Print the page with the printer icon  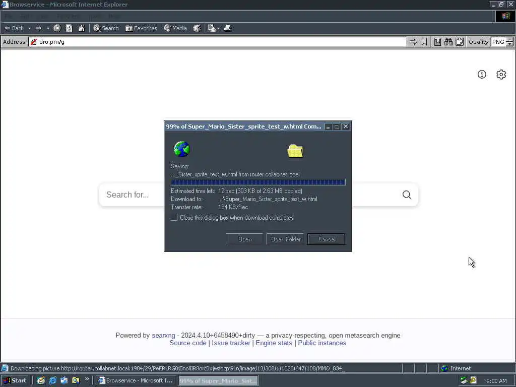227,28
